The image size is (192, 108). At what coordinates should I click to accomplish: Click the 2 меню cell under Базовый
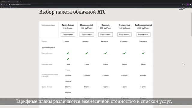[x=106, y=64]
